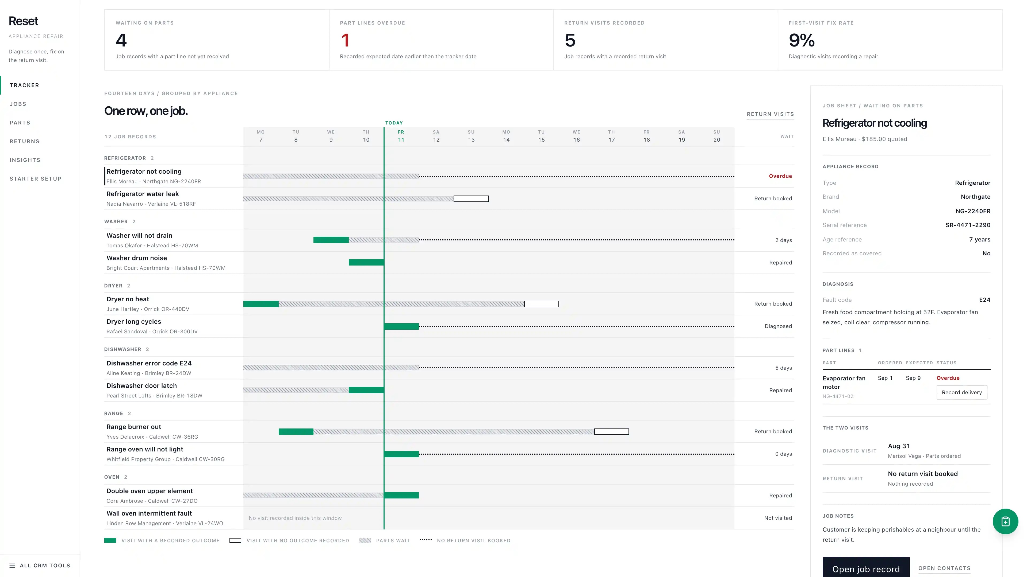Select the Refrigerator not cooling job row
This screenshot has width=1027, height=577.
click(x=449, y=176)
